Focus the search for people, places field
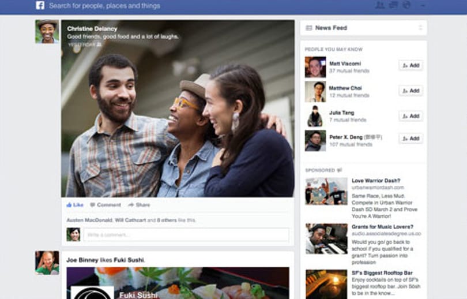This screenshot has width=467, height=299. click(x=104, y=6)
